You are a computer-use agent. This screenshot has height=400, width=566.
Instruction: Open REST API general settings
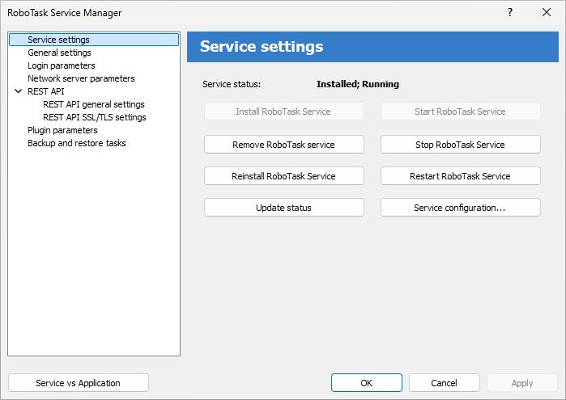coord(93,104)
